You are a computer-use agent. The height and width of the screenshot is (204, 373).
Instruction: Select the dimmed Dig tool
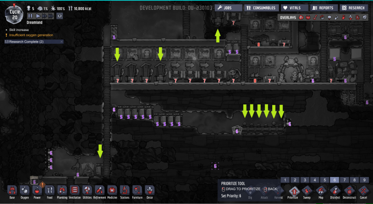pyautogui.click(x=250, y=191)
